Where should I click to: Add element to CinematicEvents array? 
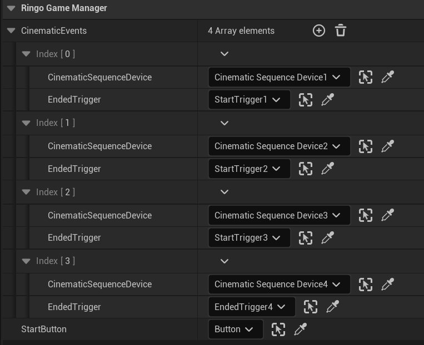pos(318,31)
